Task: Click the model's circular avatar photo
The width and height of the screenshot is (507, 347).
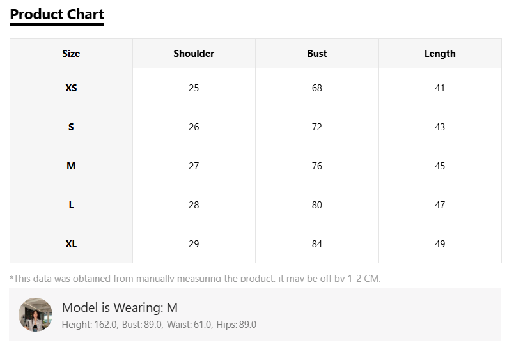Action: click(x=35, y=314)
